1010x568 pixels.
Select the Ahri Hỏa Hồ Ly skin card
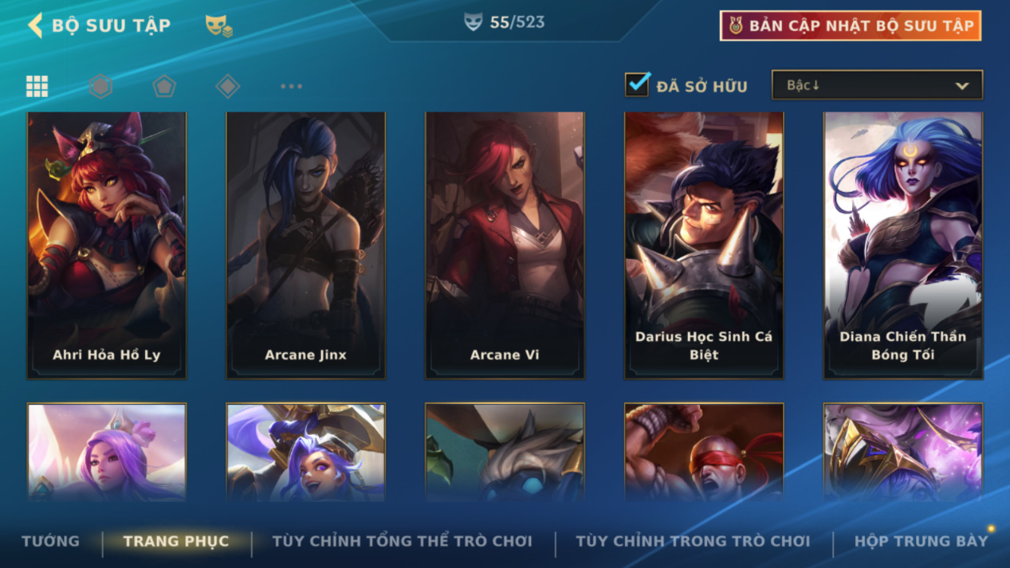107,245
